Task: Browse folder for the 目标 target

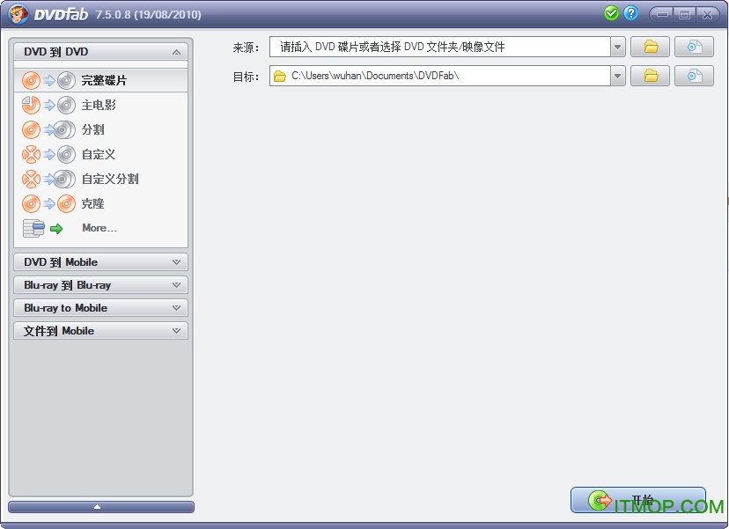Action: 650,76
